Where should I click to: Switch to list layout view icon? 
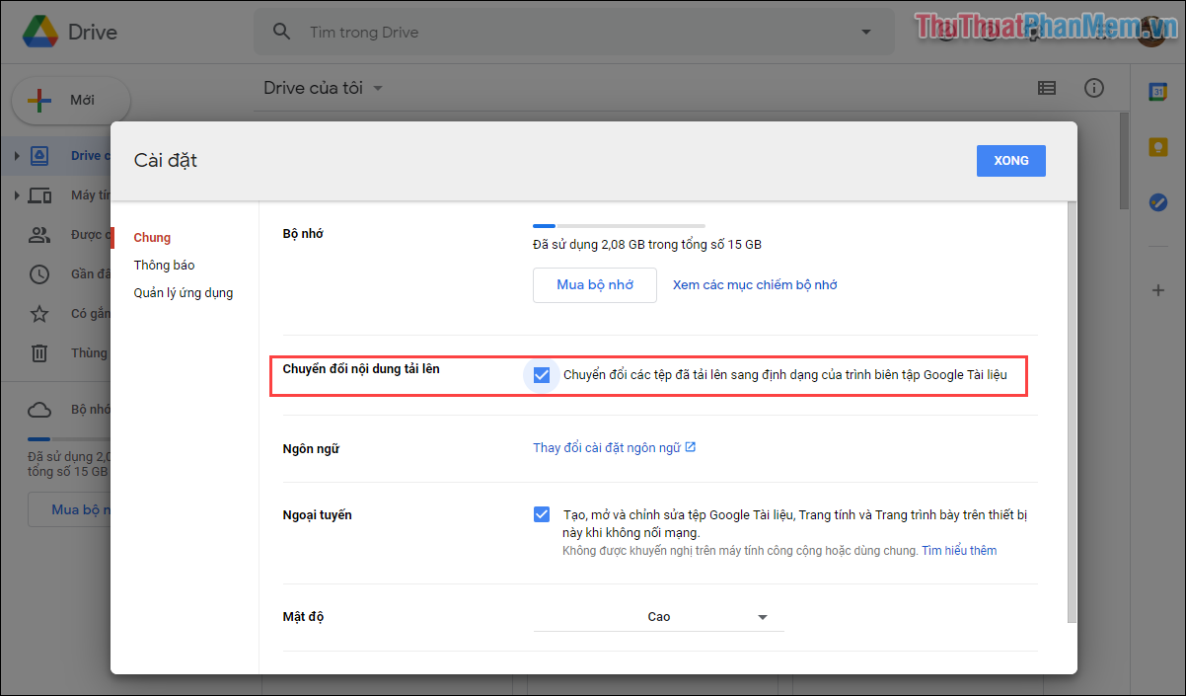1047,88
